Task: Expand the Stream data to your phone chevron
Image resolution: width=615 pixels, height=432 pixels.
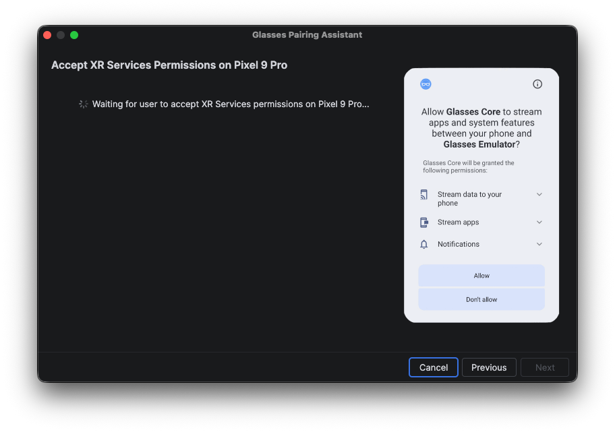Action: click(x=539, y=195)
